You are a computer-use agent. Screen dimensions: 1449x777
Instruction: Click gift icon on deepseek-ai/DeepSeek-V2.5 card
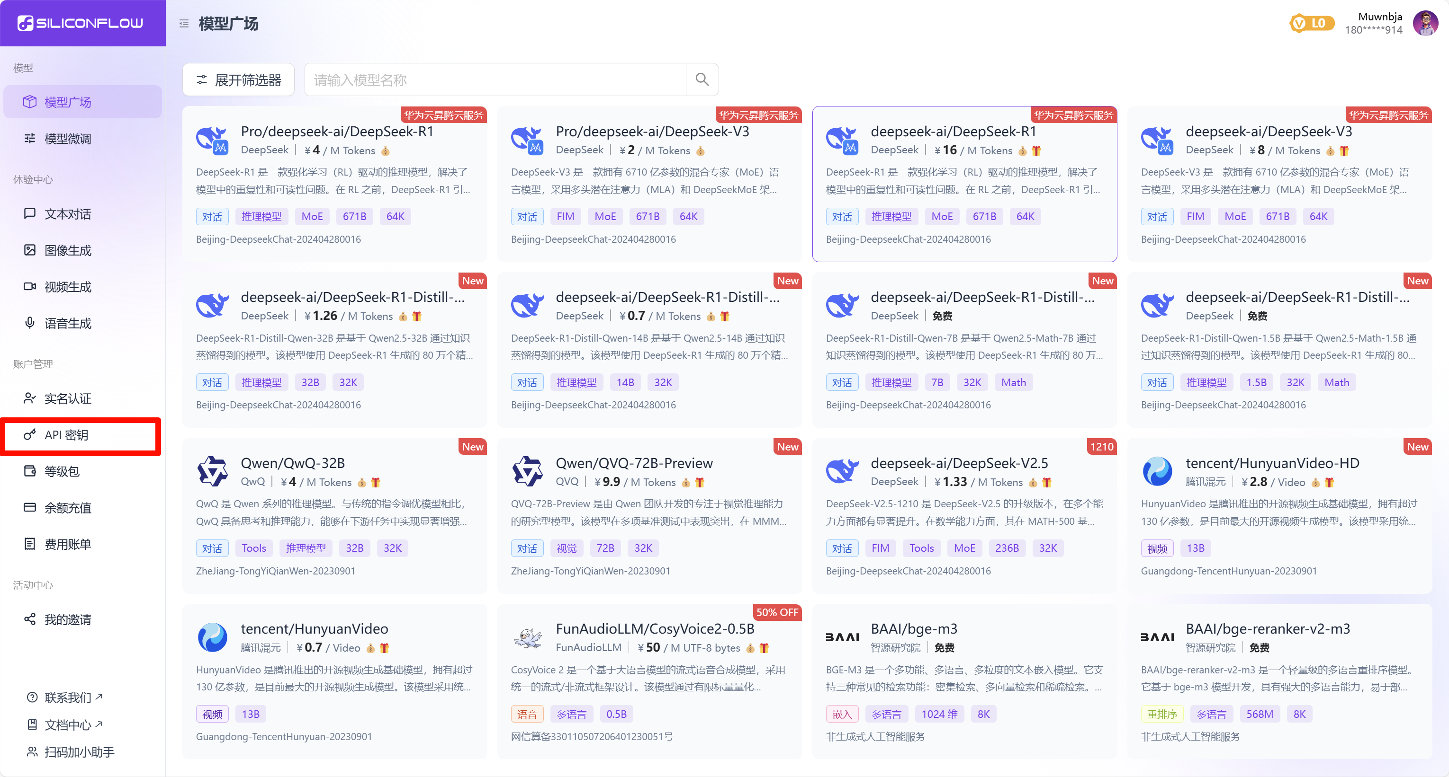click(x=1046, y=482)
